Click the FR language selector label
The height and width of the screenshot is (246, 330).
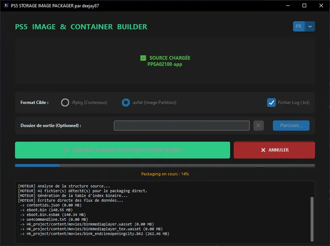[298, 27]
